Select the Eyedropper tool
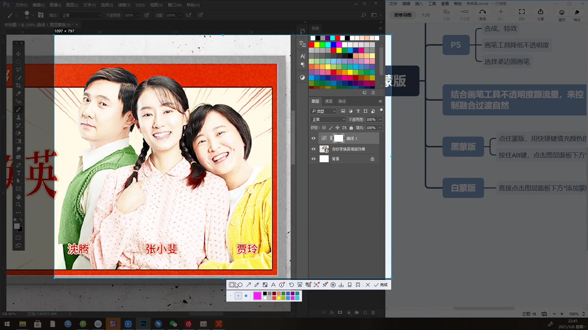Image resolution: width=588 pixels, height=330 pixels. click(18, 94)
